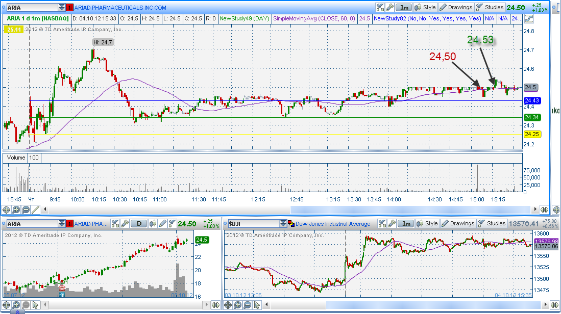Click the Volume study label
This screenshot has height=314, width=561.
click(x=16, y=158)
